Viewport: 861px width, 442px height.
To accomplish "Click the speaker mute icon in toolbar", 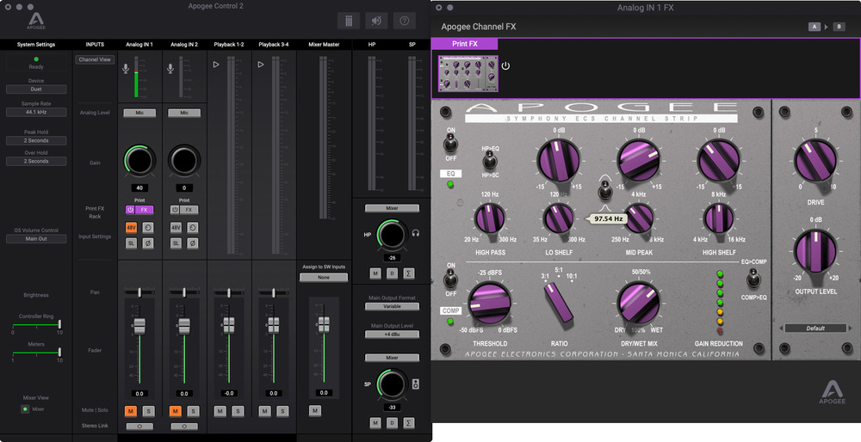I will [376, 21].
